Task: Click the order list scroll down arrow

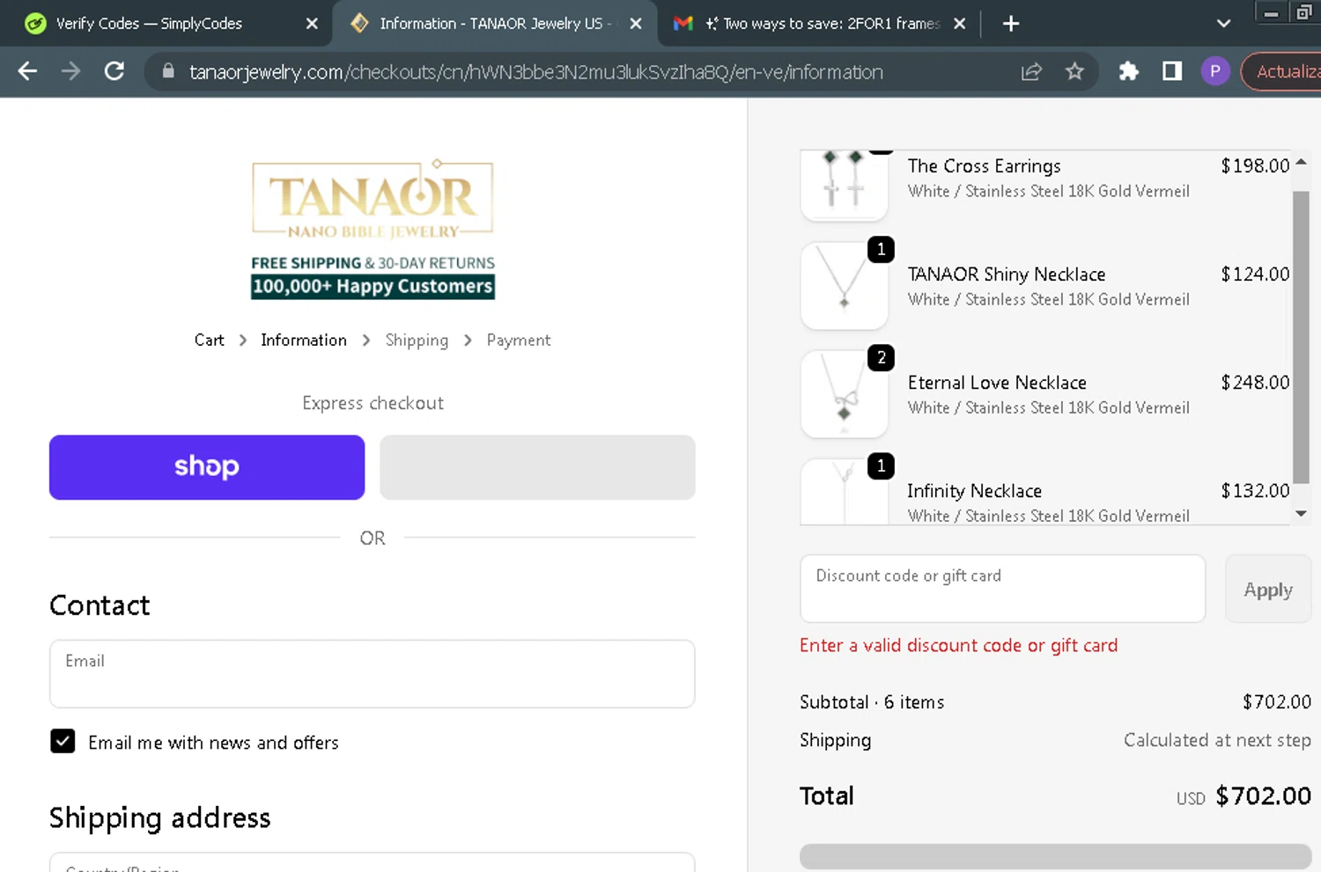Action: tap(1301, 514)
